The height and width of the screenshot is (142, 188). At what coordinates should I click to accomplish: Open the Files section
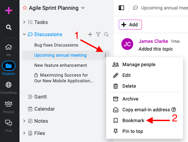pos(40,133)
